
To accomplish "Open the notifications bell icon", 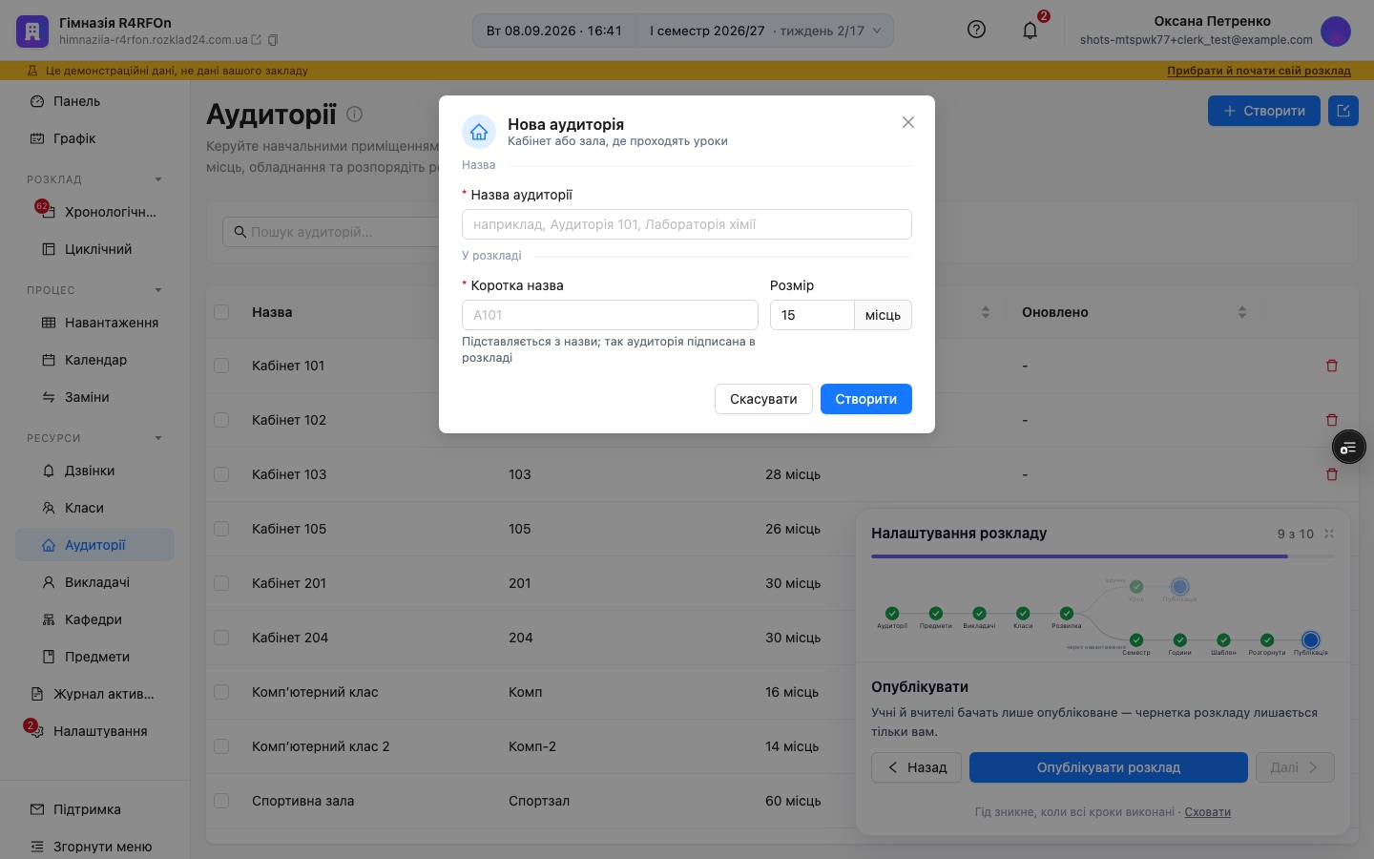I will point(1030,31).
